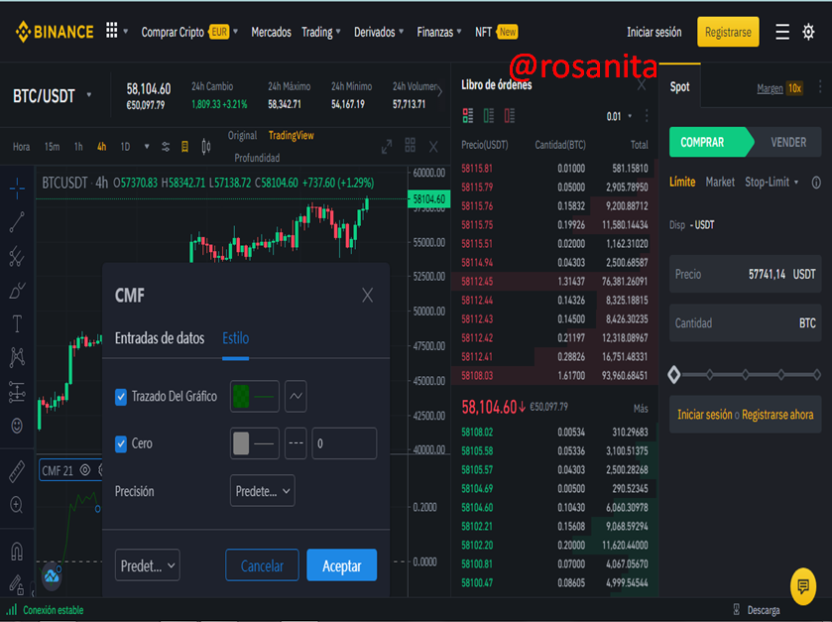Select the text annotation tool
Viewport: 832px width, 622px height.
[x=17, y=323]
